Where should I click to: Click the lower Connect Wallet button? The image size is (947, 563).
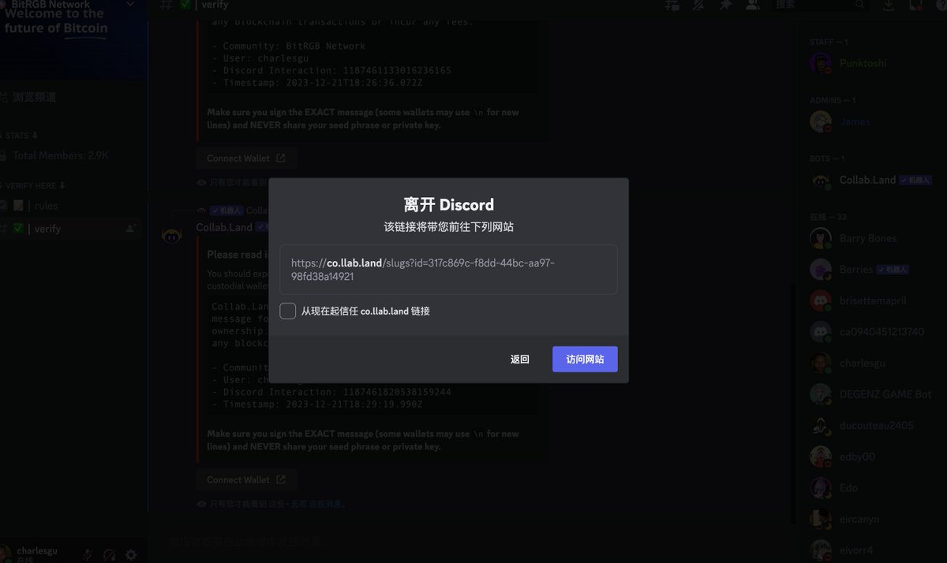(x=246, y=479)
